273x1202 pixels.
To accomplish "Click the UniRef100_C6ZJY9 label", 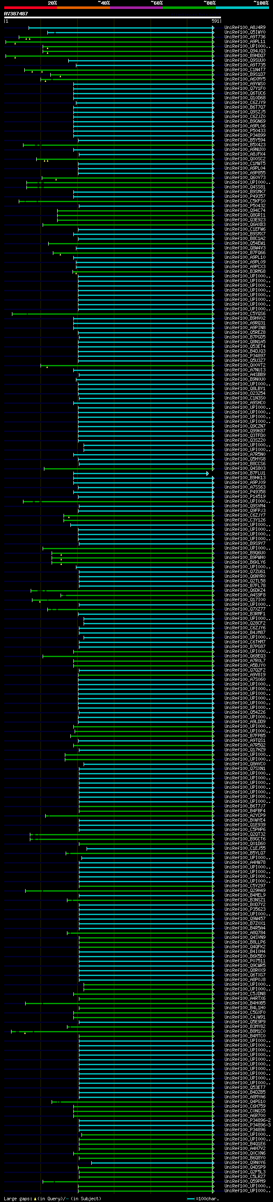I will click(x=245, y=103).
